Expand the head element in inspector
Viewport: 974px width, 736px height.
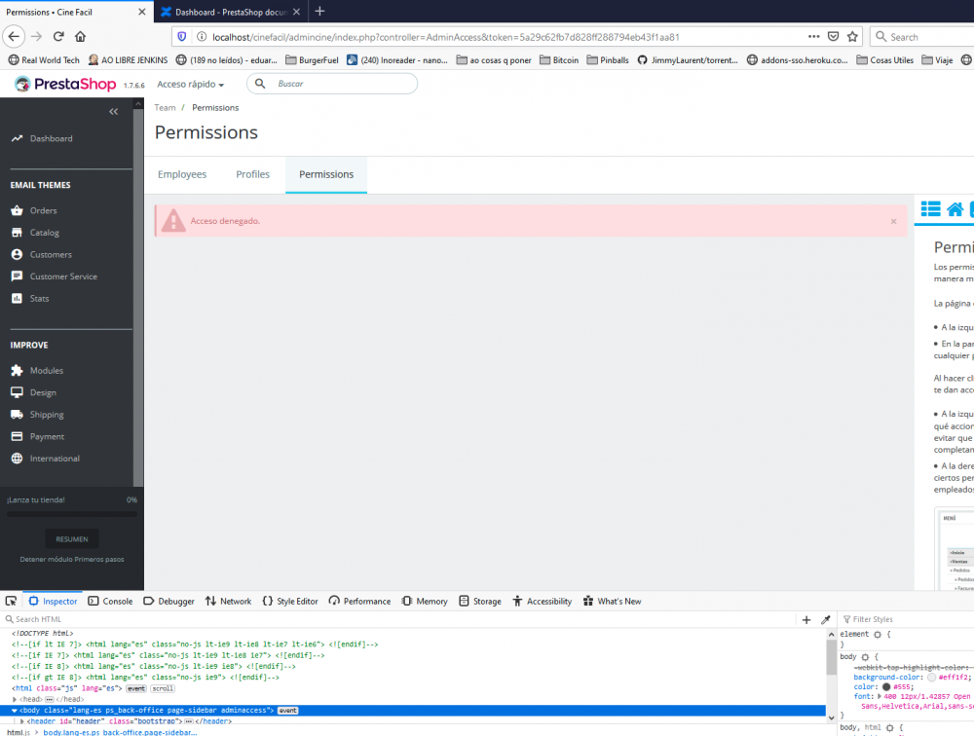click(15, 699)
